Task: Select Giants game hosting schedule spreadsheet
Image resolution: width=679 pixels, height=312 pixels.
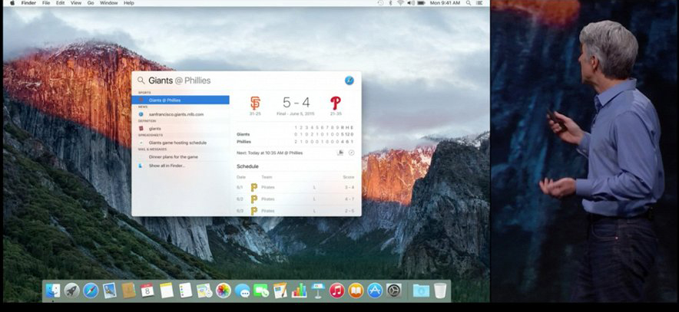Action: click(181, 143)
